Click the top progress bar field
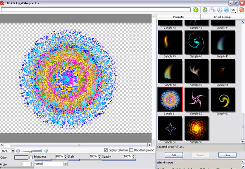Image resolution: width=245 pixels, height=169 pixels. coord(96,10)
